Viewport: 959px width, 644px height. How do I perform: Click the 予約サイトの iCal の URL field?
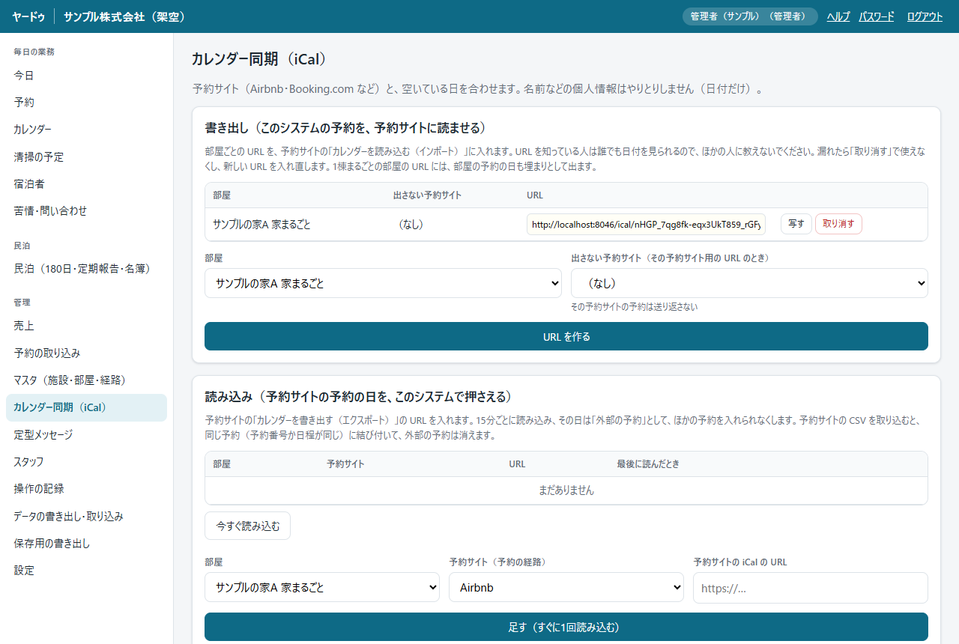pyautogui.click(x=811, y=588)
